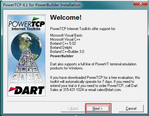Screen dimensions: 149x116
Task: Click the 'Microsoft Visual Basic' line
Action: (x=66, y=35)
